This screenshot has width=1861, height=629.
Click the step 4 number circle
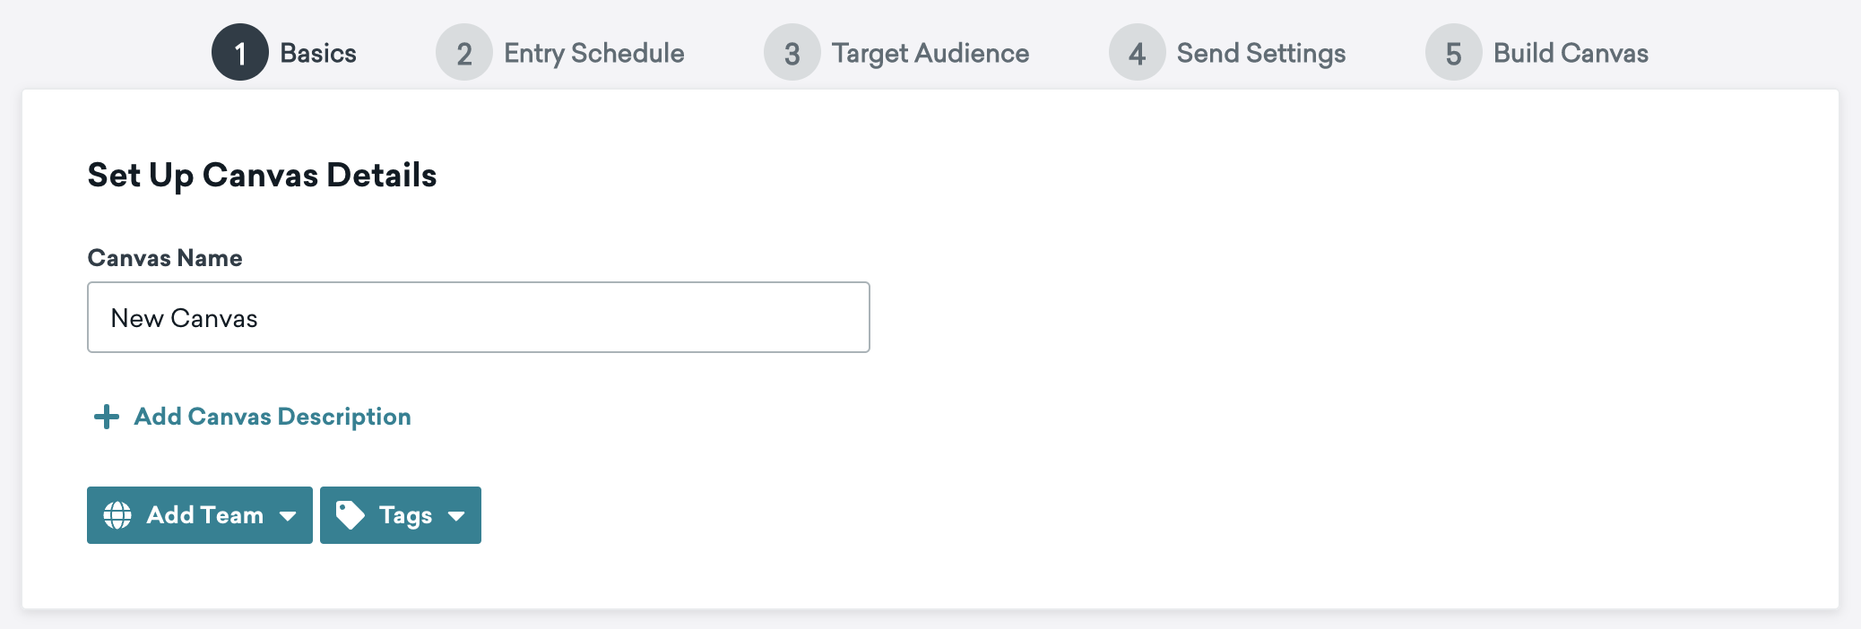click(x=1137, y=53)
